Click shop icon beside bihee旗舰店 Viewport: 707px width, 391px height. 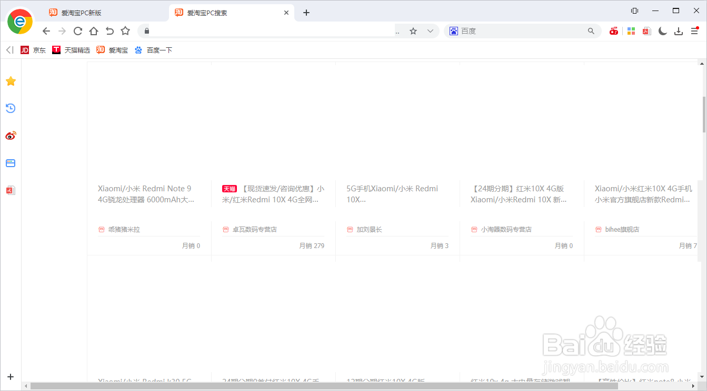[599, 230]
